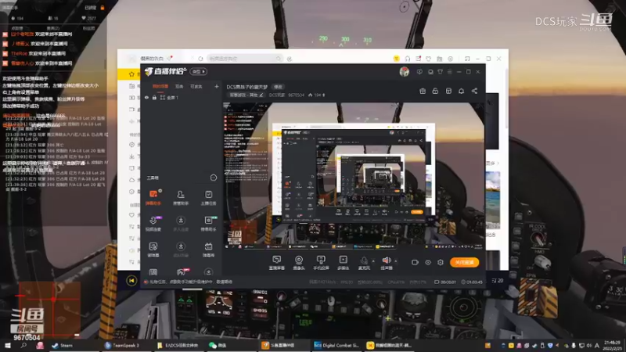626x352 pixels.
Task: Add a screen capture source
Action: click(x=277, y=263)
